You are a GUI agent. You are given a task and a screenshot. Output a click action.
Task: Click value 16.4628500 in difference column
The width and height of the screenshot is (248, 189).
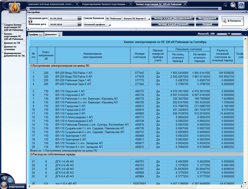[227, 113]
